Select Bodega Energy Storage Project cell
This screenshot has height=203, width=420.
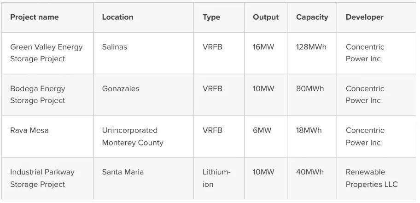coord(38,94)
